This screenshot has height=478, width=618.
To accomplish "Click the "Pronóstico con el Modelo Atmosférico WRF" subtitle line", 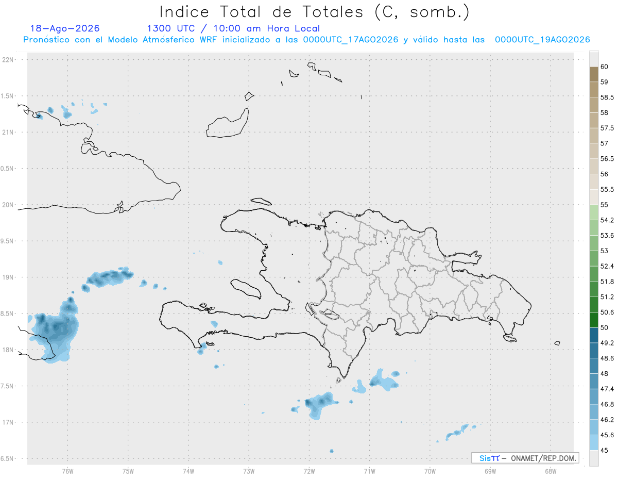I will [x=306, y=40].
